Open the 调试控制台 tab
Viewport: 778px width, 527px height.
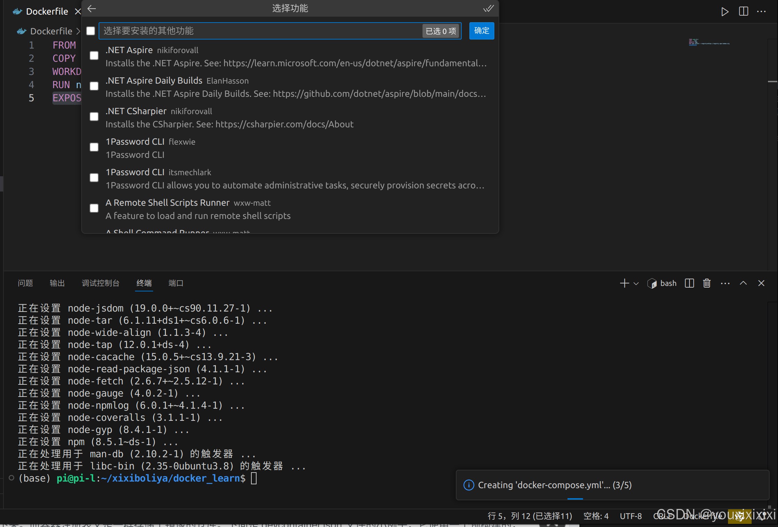pyautogui.click(x=101, y=283)
